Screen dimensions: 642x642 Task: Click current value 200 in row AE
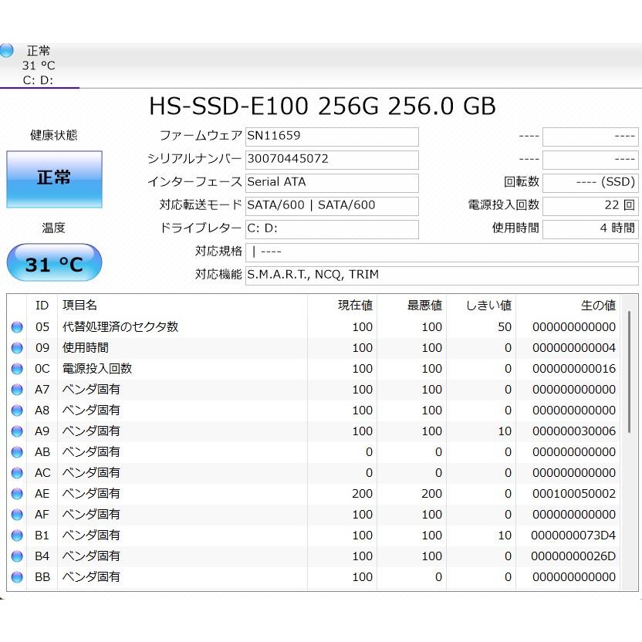point(363,494)
